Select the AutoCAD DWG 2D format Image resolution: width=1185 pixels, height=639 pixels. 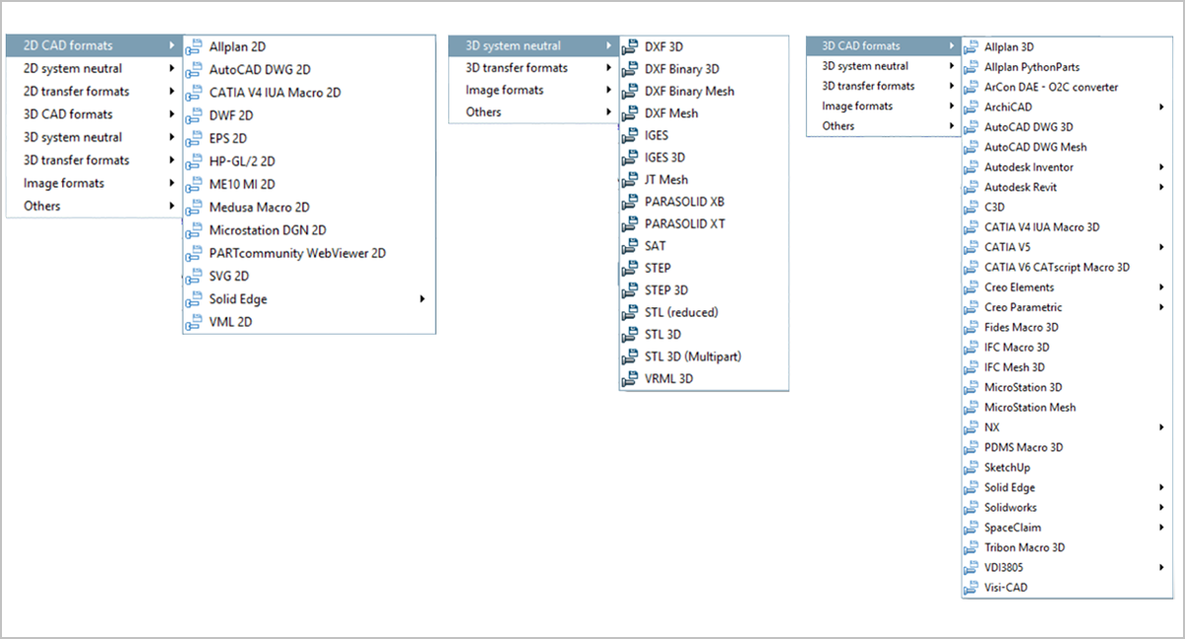point(260,70)
